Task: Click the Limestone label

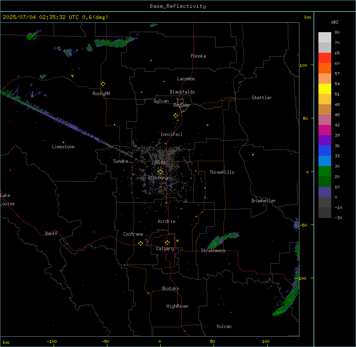Action: [63, 147]
